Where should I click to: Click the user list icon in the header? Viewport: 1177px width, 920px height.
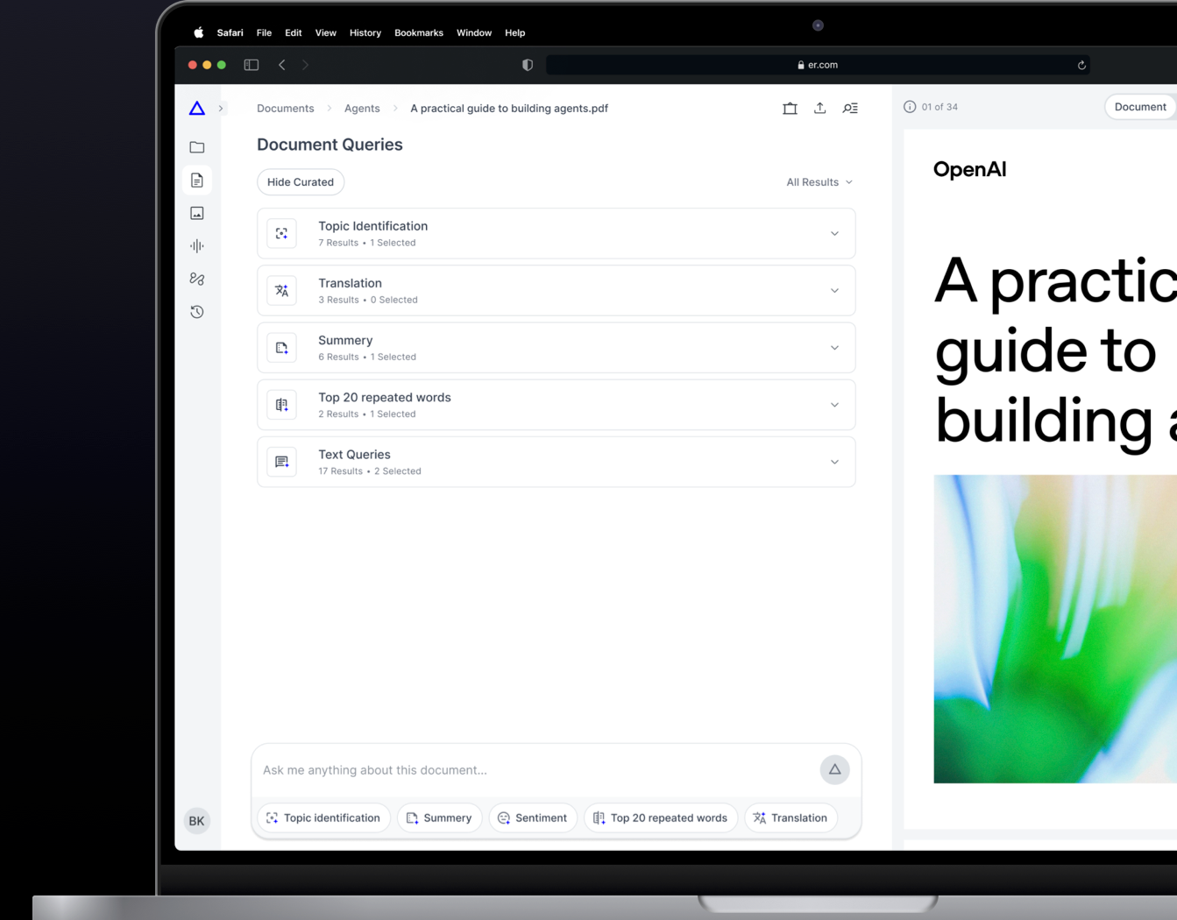point(850,109)
